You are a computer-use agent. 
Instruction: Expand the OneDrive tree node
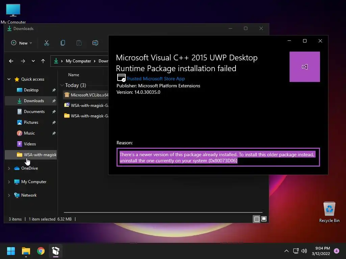coord(9,168)
